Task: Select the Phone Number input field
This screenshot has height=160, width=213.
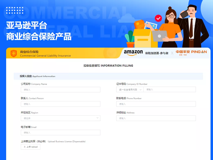Action: click(156, 104)
